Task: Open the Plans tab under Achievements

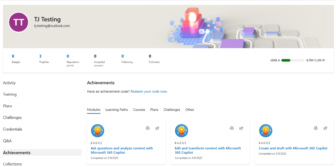Action: pyautogui.click(x=154, y=109)
